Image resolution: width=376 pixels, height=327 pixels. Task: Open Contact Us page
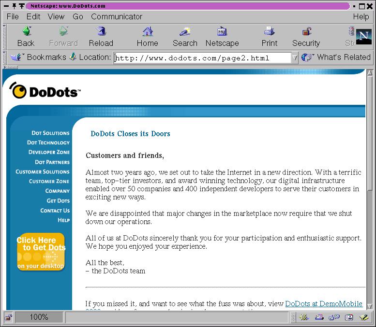coord(55,211)
